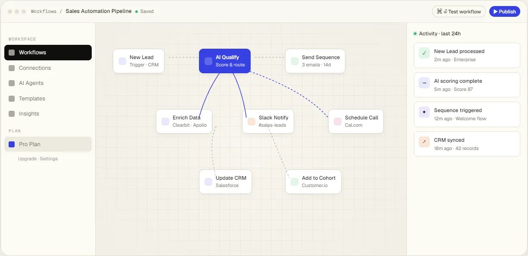
Task: Click the Score & route text
Action: pyautogui.click(x=230, y=65)
